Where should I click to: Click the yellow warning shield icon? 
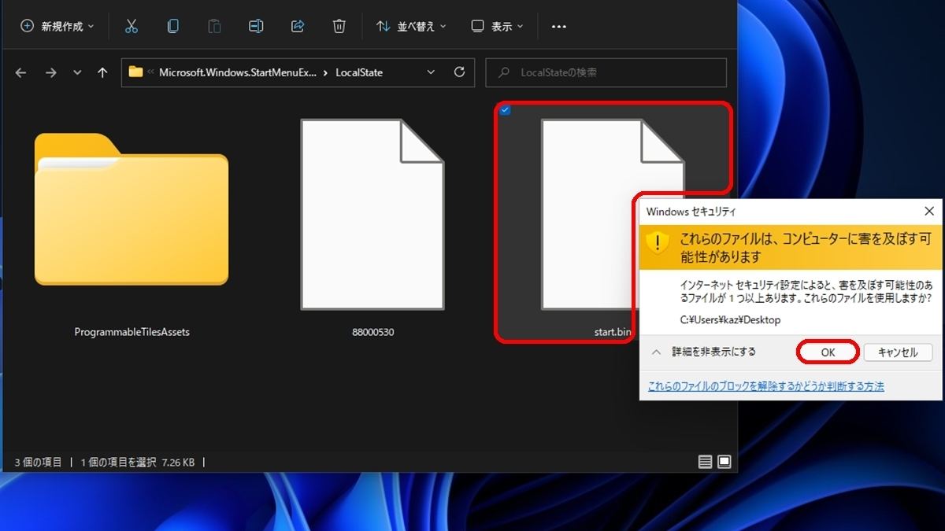point(656,245)
